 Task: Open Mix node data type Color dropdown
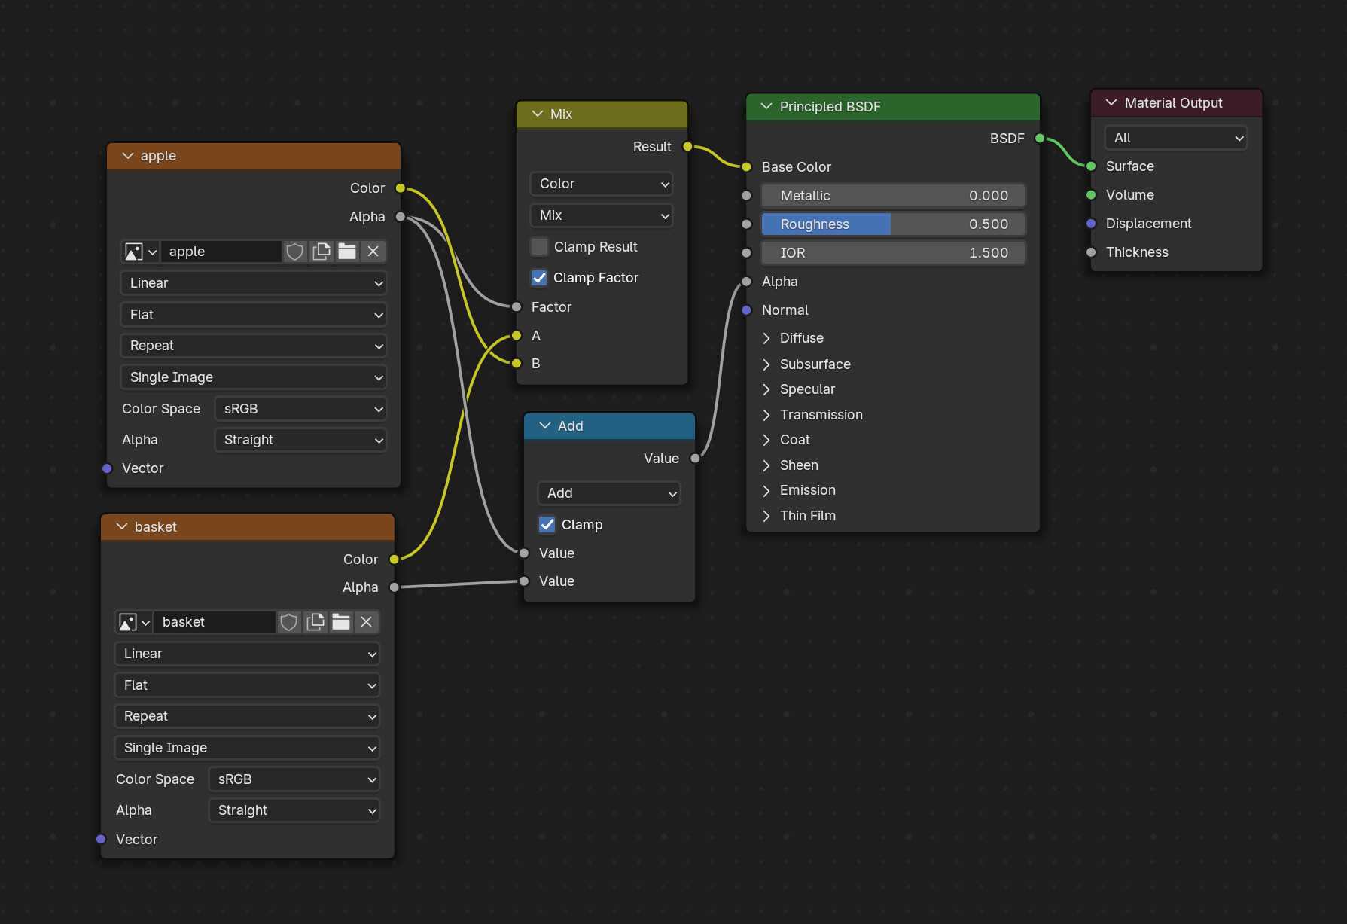(x=602, y=184)
